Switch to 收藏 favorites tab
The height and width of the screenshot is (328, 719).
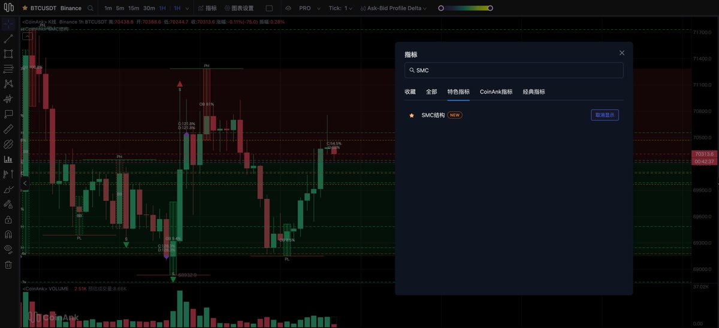point(410,92)
